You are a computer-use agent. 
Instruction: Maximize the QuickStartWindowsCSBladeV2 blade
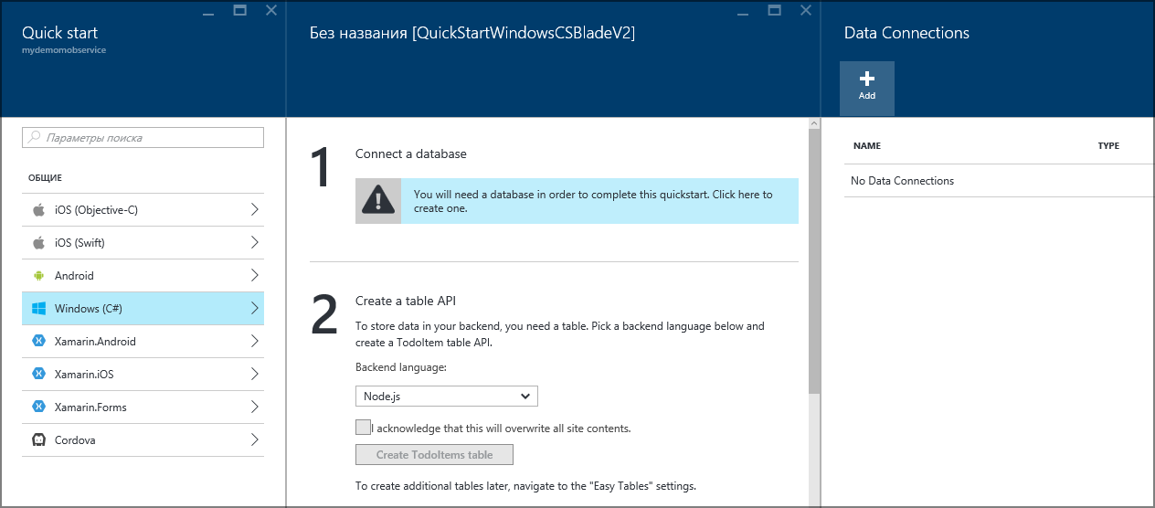click(x=774, y=11)
